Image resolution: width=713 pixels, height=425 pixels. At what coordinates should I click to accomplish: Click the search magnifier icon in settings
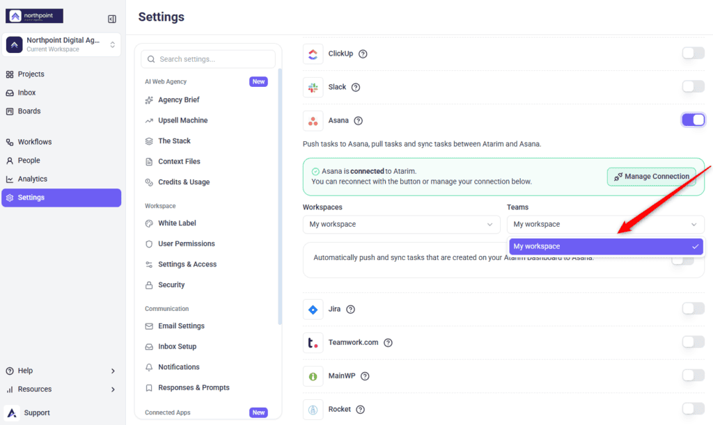pos(151,60)
